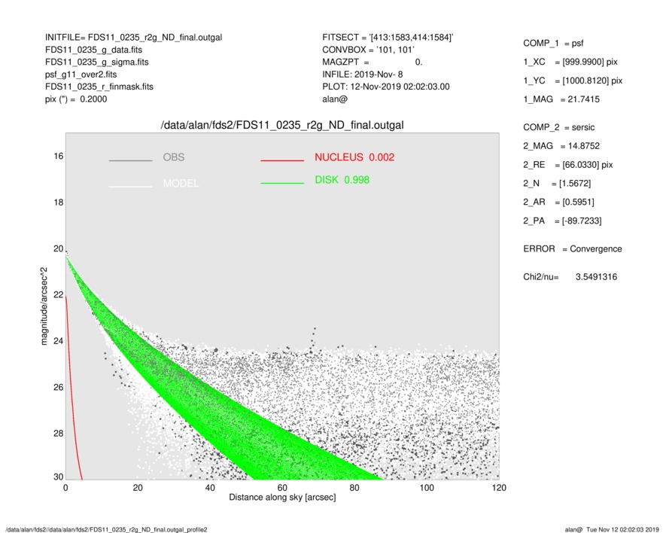Click the FDS11_0235_r_finmask.fits text
This screenshot has width=666, height=533.
99,87
